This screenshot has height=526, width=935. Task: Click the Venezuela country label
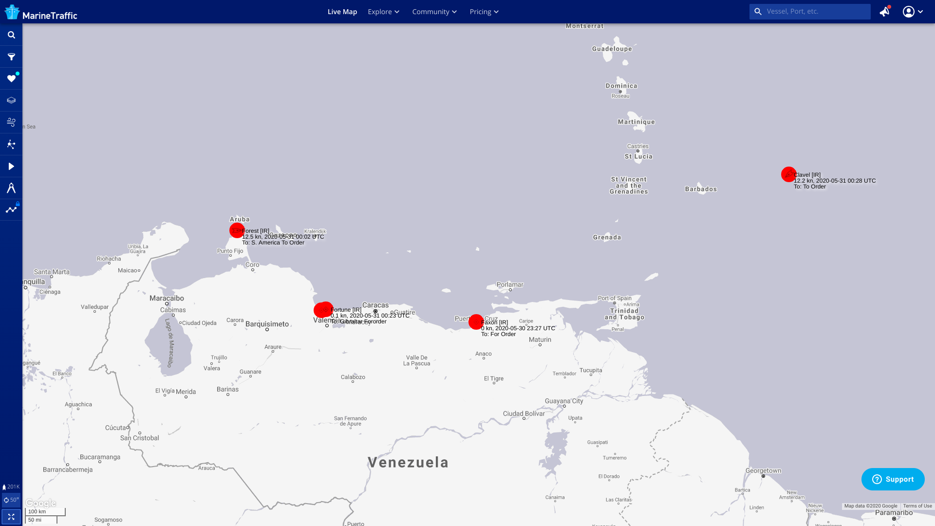click(x=408, y=462)
